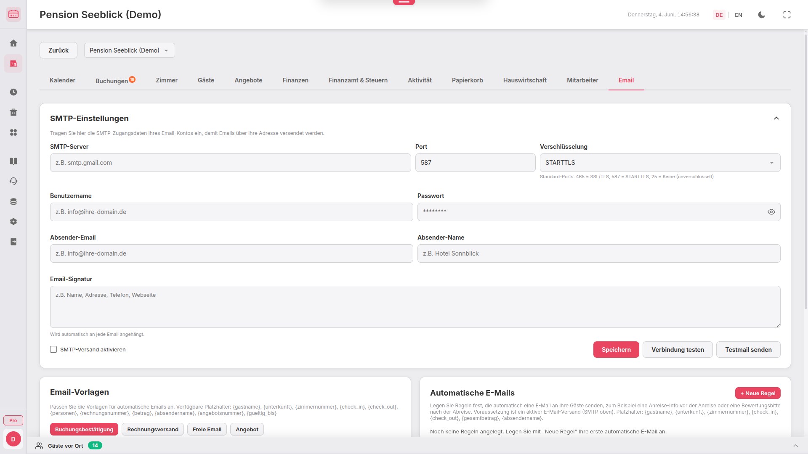
Task: Focus the Benutzername input field
Action: click(x=231, y=212)
